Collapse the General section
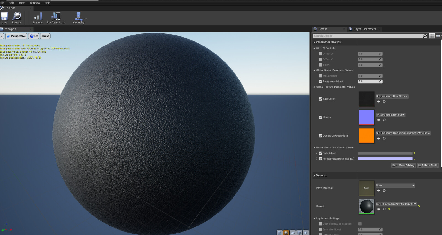Image resolution: width=442 pixels, height=235 pixels. pyautogui.click(x=314, y=176)
